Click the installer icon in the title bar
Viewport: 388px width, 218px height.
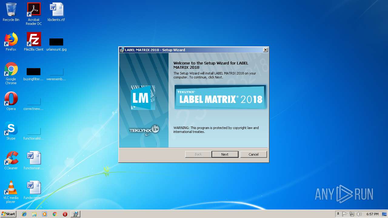click(x=122, y=50)
